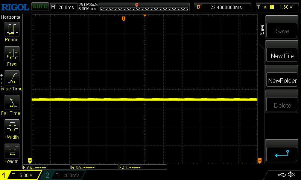Select the +Width measurement icon
Image resolution: width=301 pixels, height=180 pixels.
(x=12, y=127)
